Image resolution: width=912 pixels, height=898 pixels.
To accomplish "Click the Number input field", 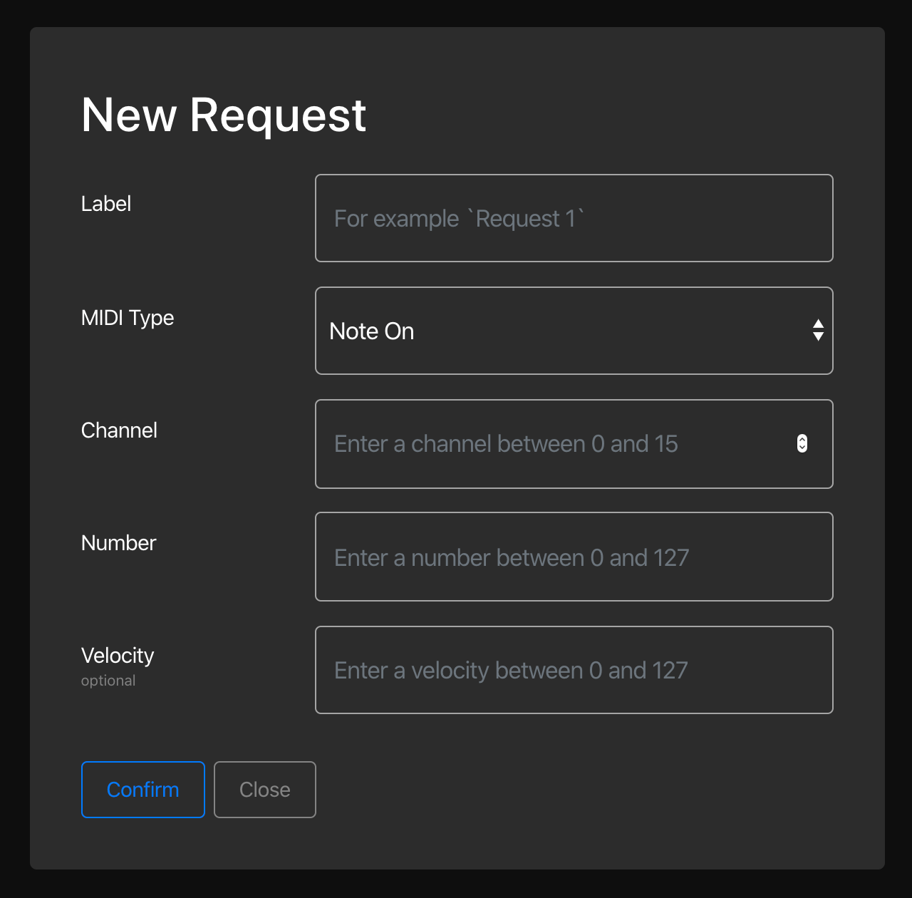I will (x=574, y=557).
